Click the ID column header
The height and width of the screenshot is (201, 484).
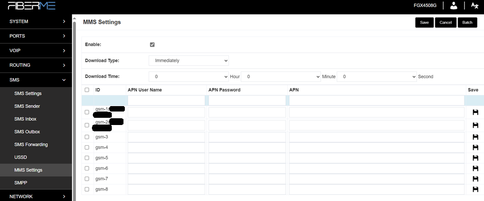tap(97, 90)
